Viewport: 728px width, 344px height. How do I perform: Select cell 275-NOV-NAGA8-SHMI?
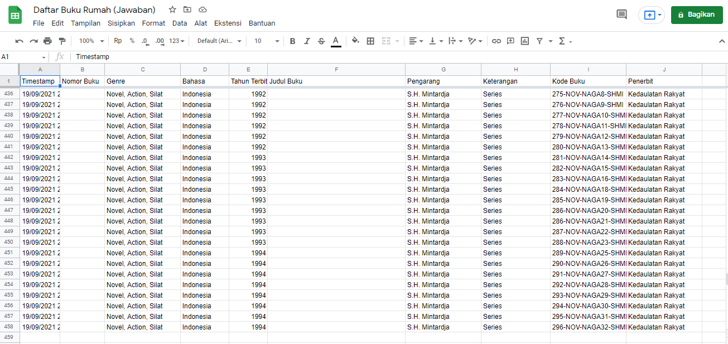pos(588,94)
